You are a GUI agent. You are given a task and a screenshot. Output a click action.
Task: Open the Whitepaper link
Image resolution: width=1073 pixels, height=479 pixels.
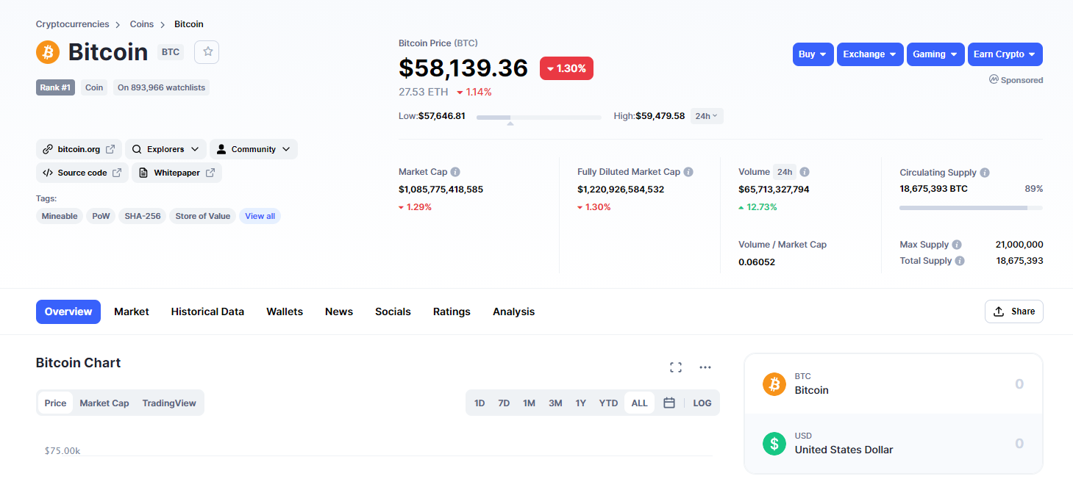click(x=177, y=173)
